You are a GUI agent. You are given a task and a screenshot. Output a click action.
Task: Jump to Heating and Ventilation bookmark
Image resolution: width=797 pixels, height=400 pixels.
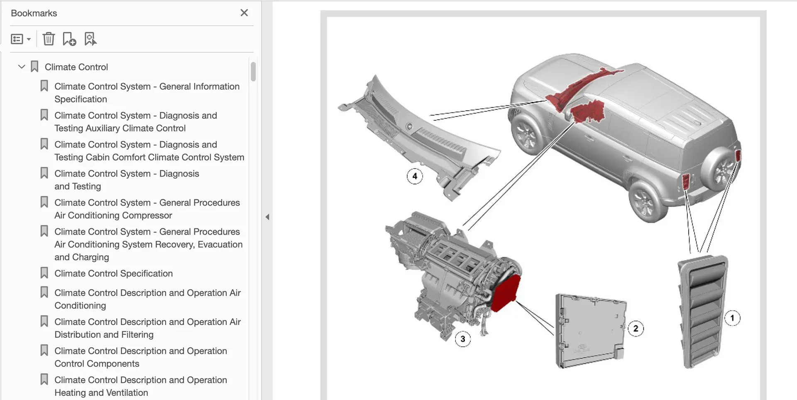(140, 386)
